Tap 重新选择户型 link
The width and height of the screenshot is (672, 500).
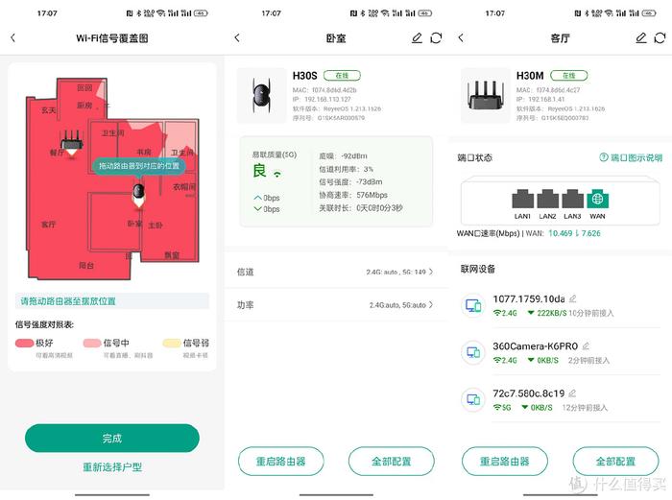[112, 467]
